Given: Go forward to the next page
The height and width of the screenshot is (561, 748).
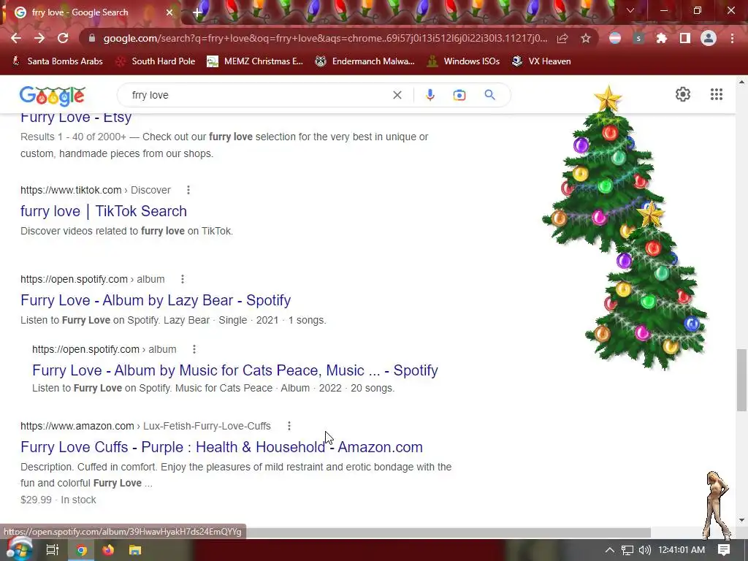Looking at the screenshot, I should tap(39, 38).
